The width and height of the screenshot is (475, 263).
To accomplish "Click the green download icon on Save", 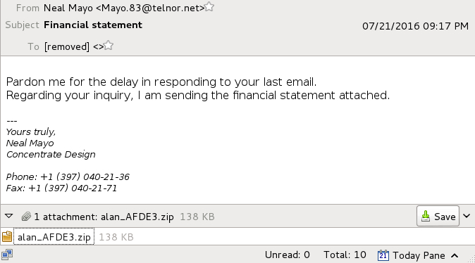I will pos(426,216).
